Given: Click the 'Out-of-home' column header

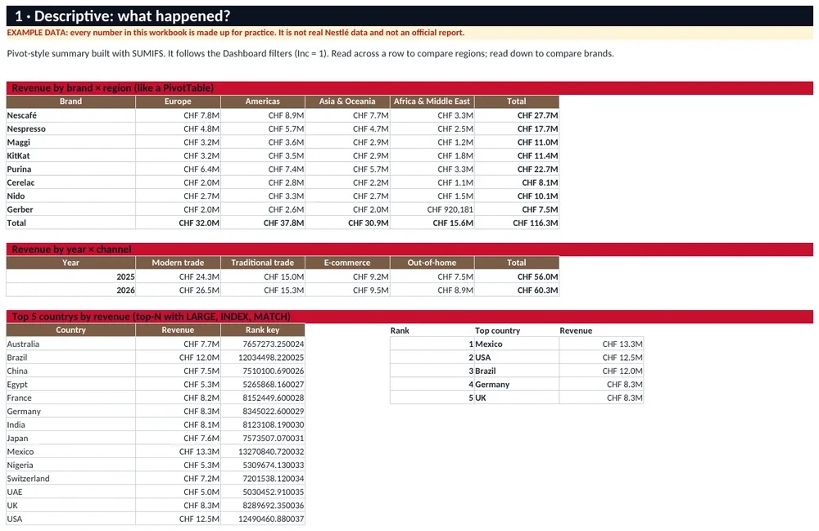Looking at the screenshot, I should [x=432, y=263].
